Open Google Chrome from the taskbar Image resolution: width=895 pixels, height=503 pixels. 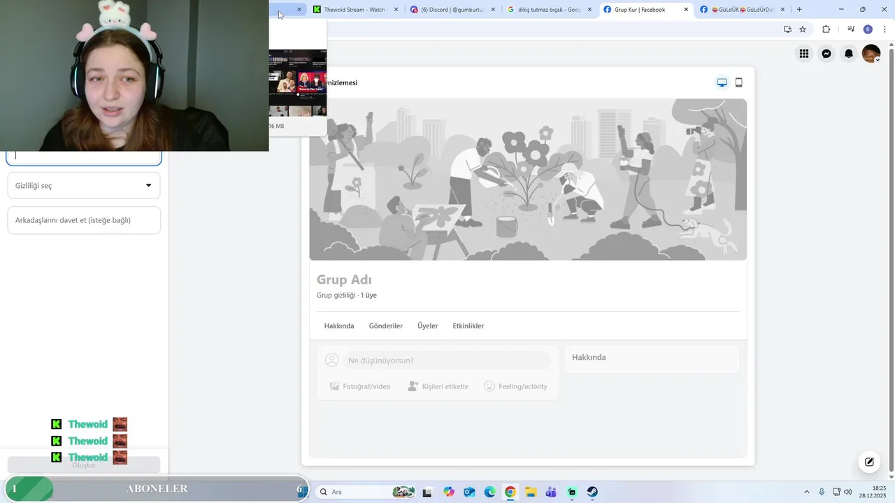click(510, 492)
